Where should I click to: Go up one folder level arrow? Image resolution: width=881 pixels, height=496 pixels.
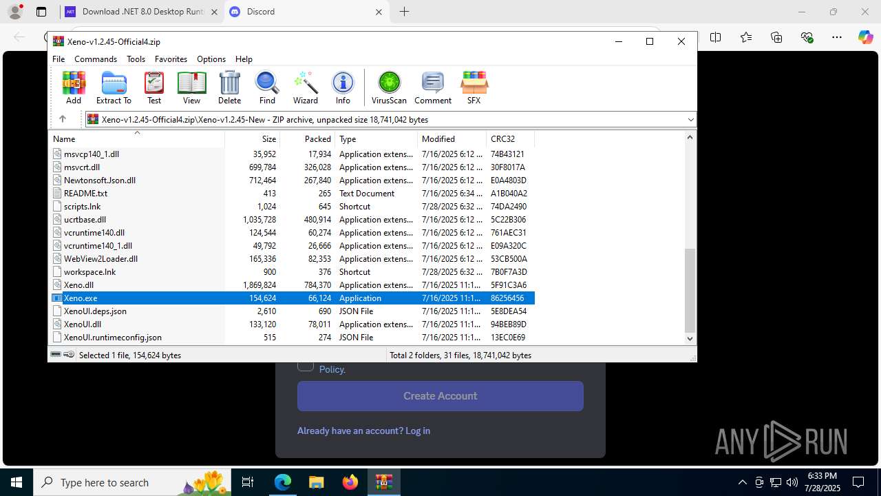point(62,119)
